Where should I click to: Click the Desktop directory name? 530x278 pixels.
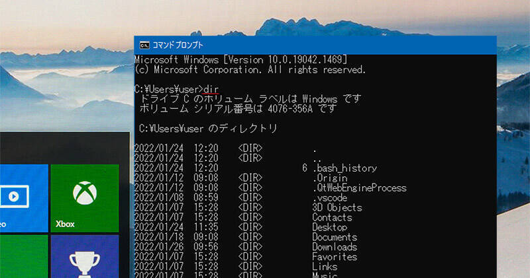pyautogui.click(x=330, y=227)
